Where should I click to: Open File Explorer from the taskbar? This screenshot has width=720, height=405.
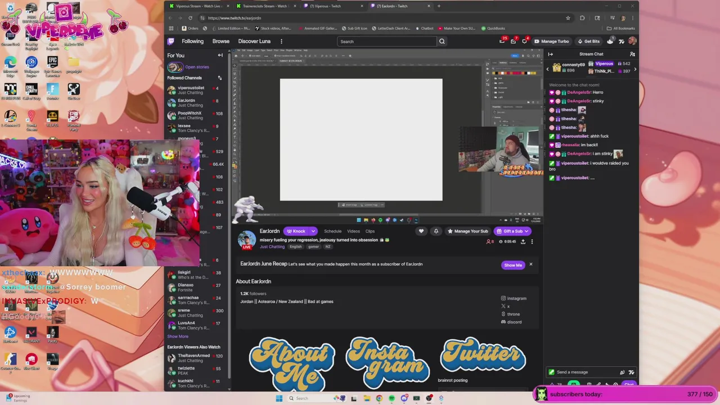pyautogui.click(x=366, y=398)
